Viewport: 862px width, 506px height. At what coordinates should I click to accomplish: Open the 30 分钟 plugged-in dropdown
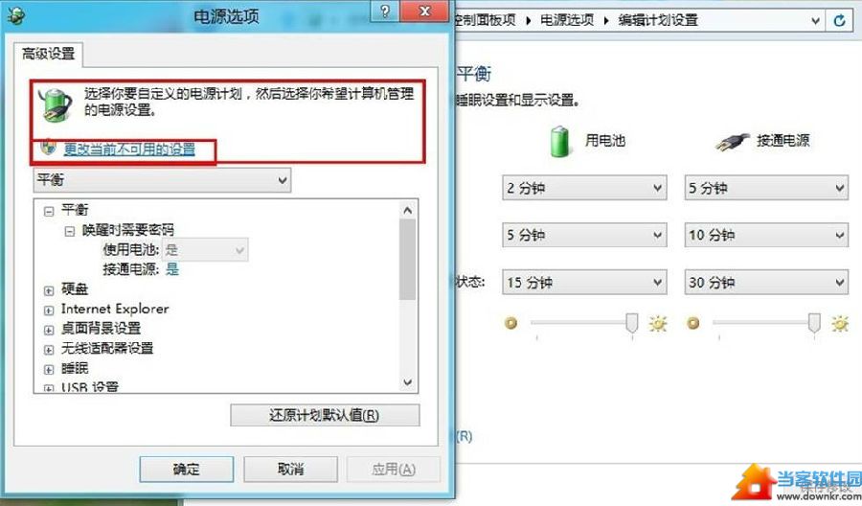point(766,282)
